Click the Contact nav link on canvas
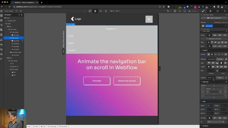 click(x=72, y=50)
